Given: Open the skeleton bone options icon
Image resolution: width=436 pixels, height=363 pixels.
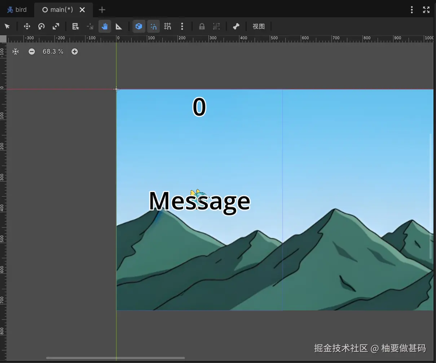Looking at the screenshot, I should click(236, 26).
